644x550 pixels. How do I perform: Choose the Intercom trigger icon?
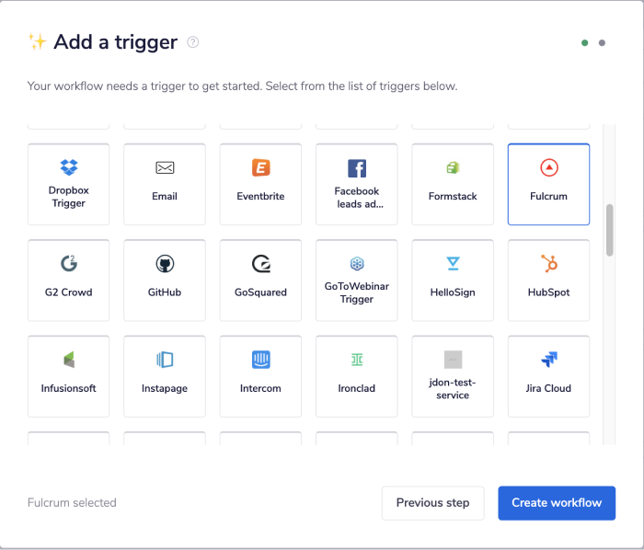click(x=260, y=360)
